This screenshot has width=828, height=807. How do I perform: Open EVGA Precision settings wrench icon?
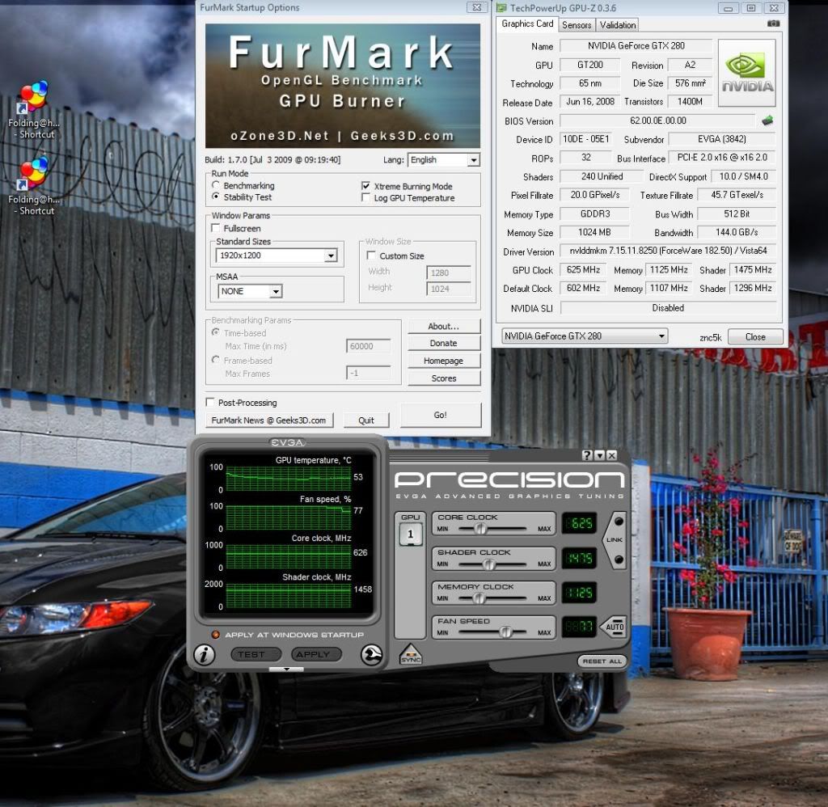371,655
